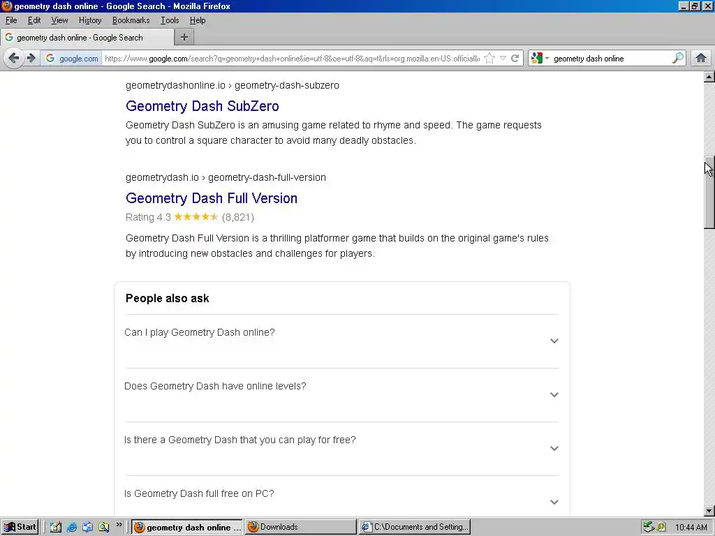
Task: Click the google.com site identity button
Action: (72, 59)
